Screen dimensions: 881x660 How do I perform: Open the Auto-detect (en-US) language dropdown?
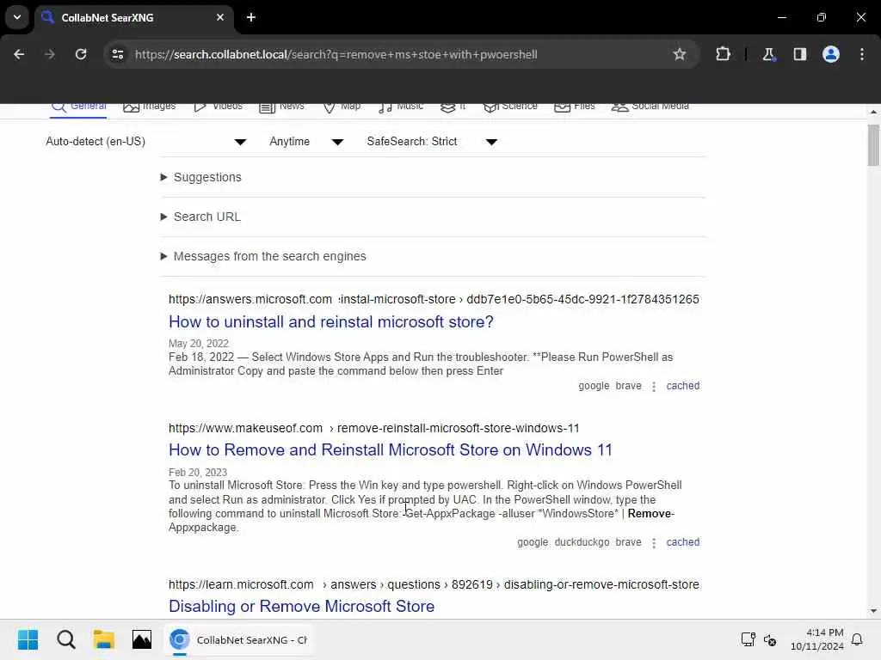(x=146, y=142)
